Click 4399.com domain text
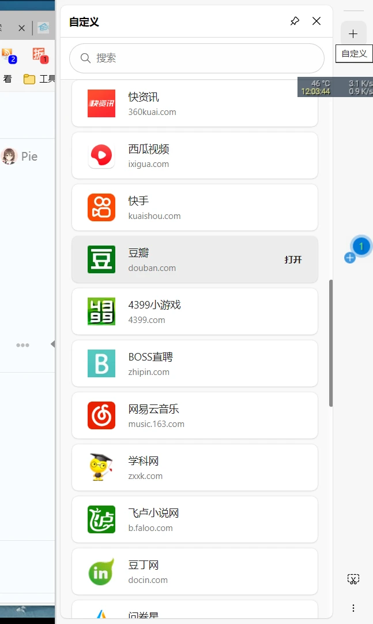This screenshot has width=373, height=624. 146,320
